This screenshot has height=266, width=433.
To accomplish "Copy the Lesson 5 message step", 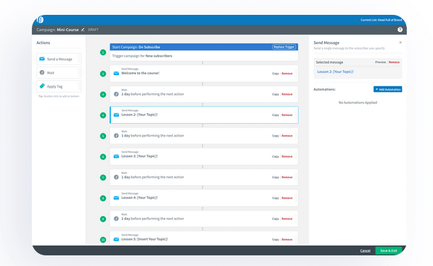I will pos(275,240).
